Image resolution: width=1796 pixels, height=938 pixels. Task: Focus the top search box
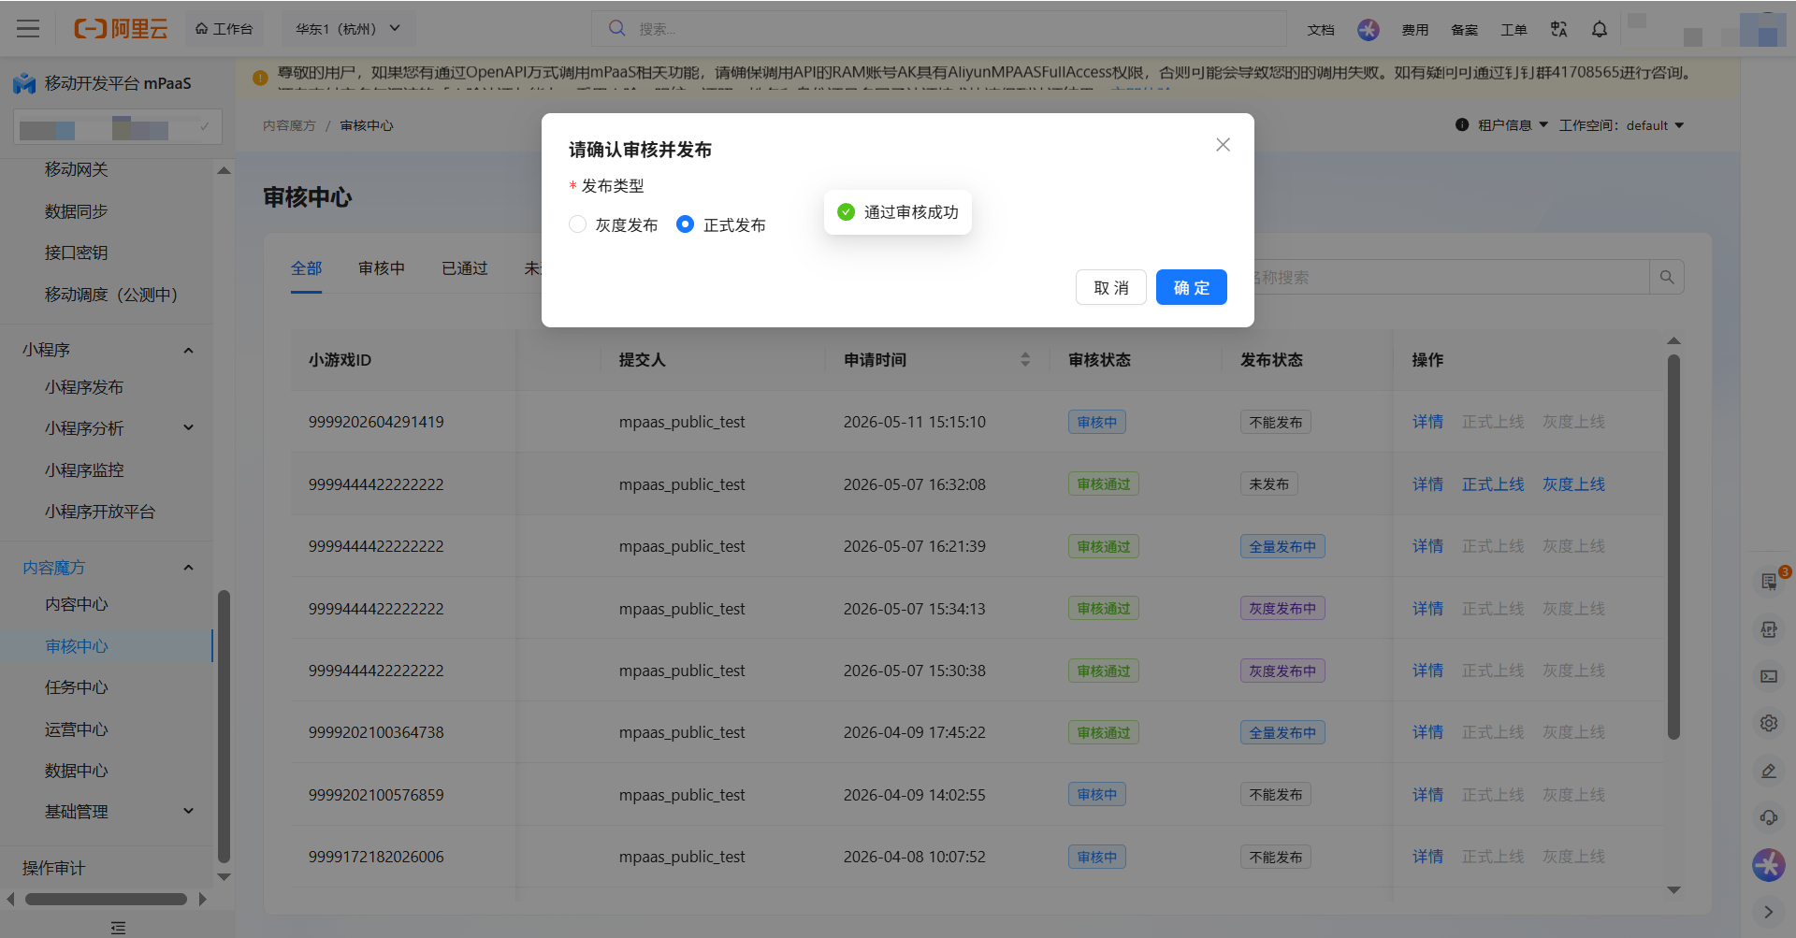point(938,29)
